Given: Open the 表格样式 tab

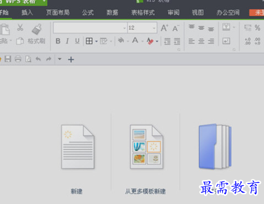Looking at the screenshot, I should coord(143,13).
